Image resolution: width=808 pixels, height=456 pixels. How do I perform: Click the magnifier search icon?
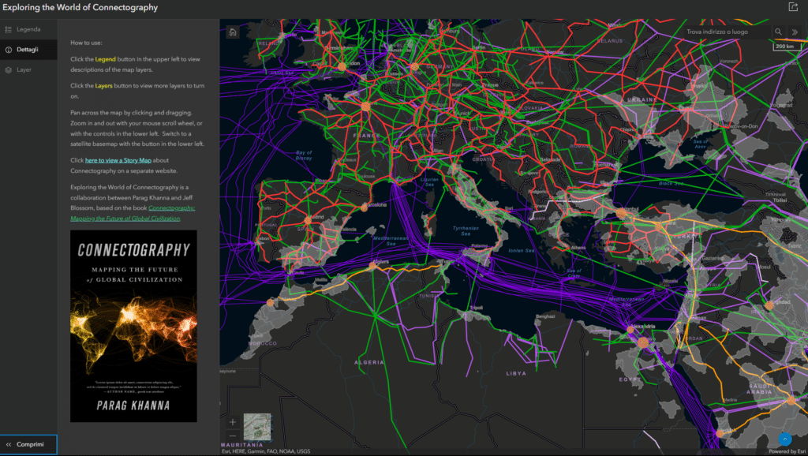tap(778, 32)
